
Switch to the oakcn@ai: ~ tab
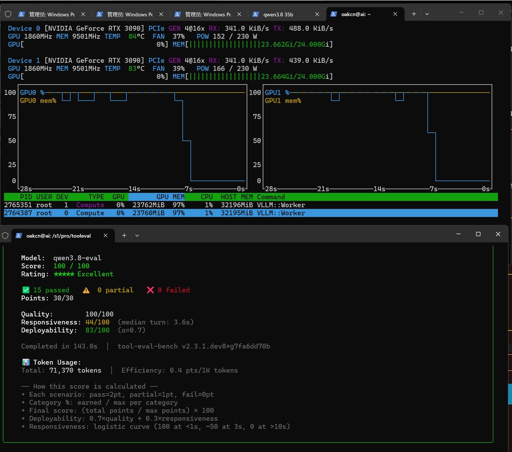pos(365,14)
